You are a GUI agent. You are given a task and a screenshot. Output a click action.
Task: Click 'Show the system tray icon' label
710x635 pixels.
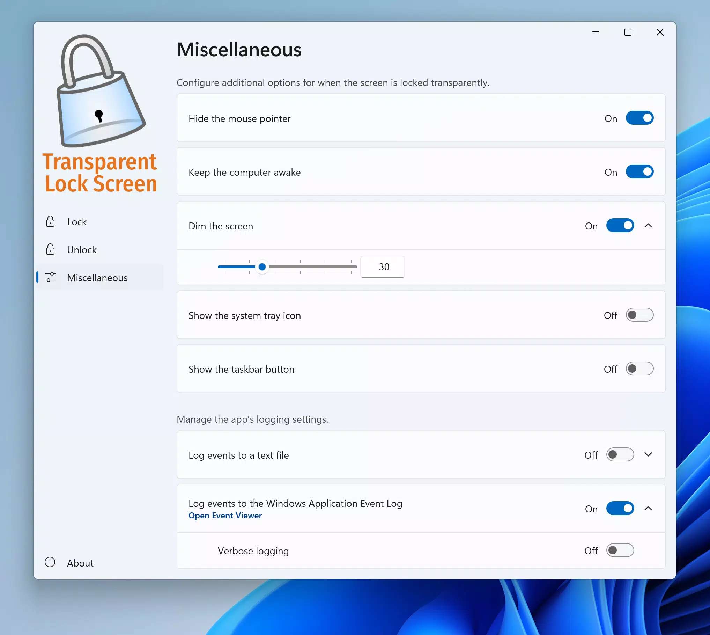click(x=244, y=315)
